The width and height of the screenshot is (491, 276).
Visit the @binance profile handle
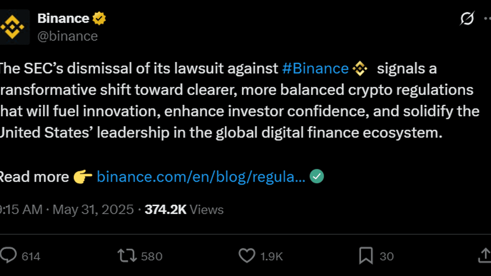[x=68, y=36]
